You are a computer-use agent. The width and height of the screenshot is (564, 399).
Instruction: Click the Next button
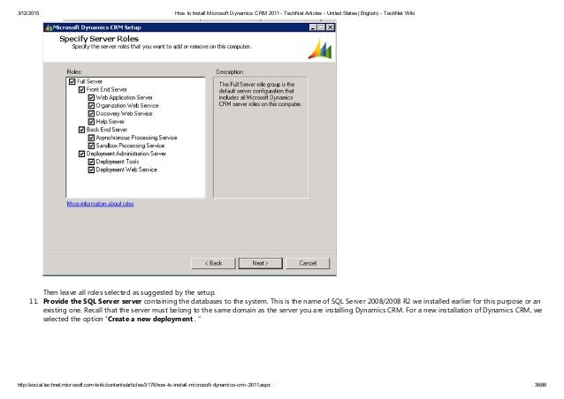coord(261,263)
